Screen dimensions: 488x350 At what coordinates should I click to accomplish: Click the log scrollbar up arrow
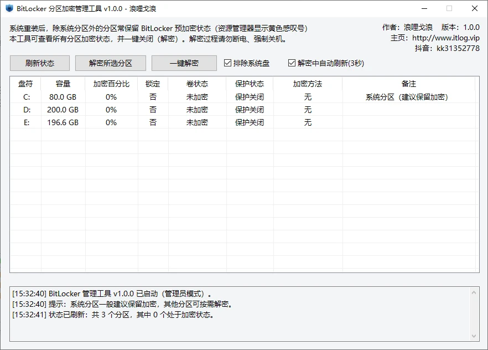[x=474, y=292]
